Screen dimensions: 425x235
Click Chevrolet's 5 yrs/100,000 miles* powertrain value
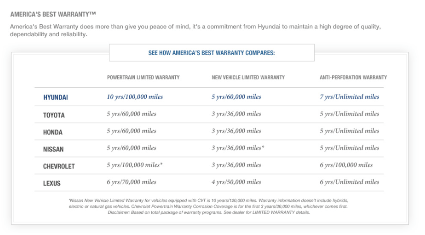[134, 165]
